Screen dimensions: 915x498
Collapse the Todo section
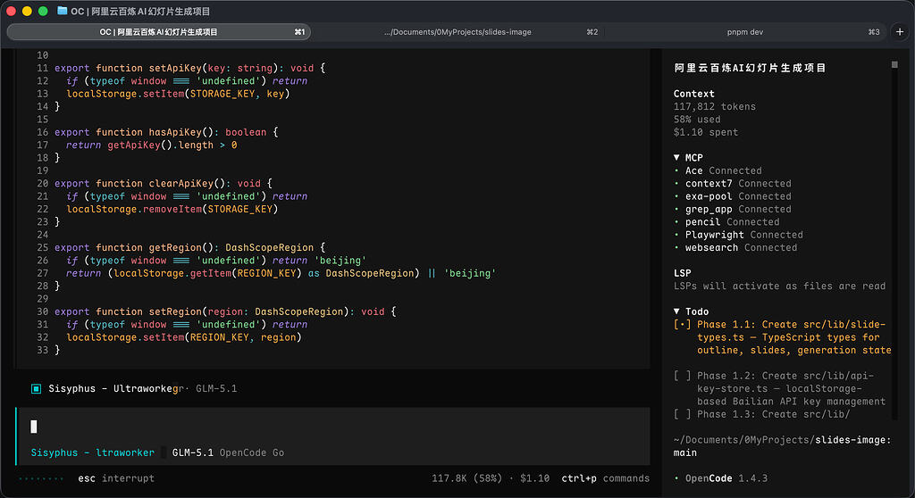pos(676,311)
